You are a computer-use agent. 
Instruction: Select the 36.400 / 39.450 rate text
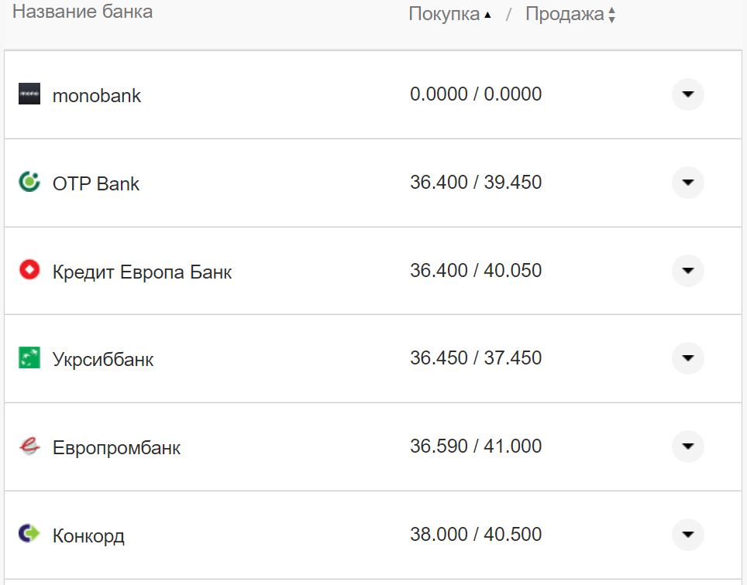click(476, 183)
